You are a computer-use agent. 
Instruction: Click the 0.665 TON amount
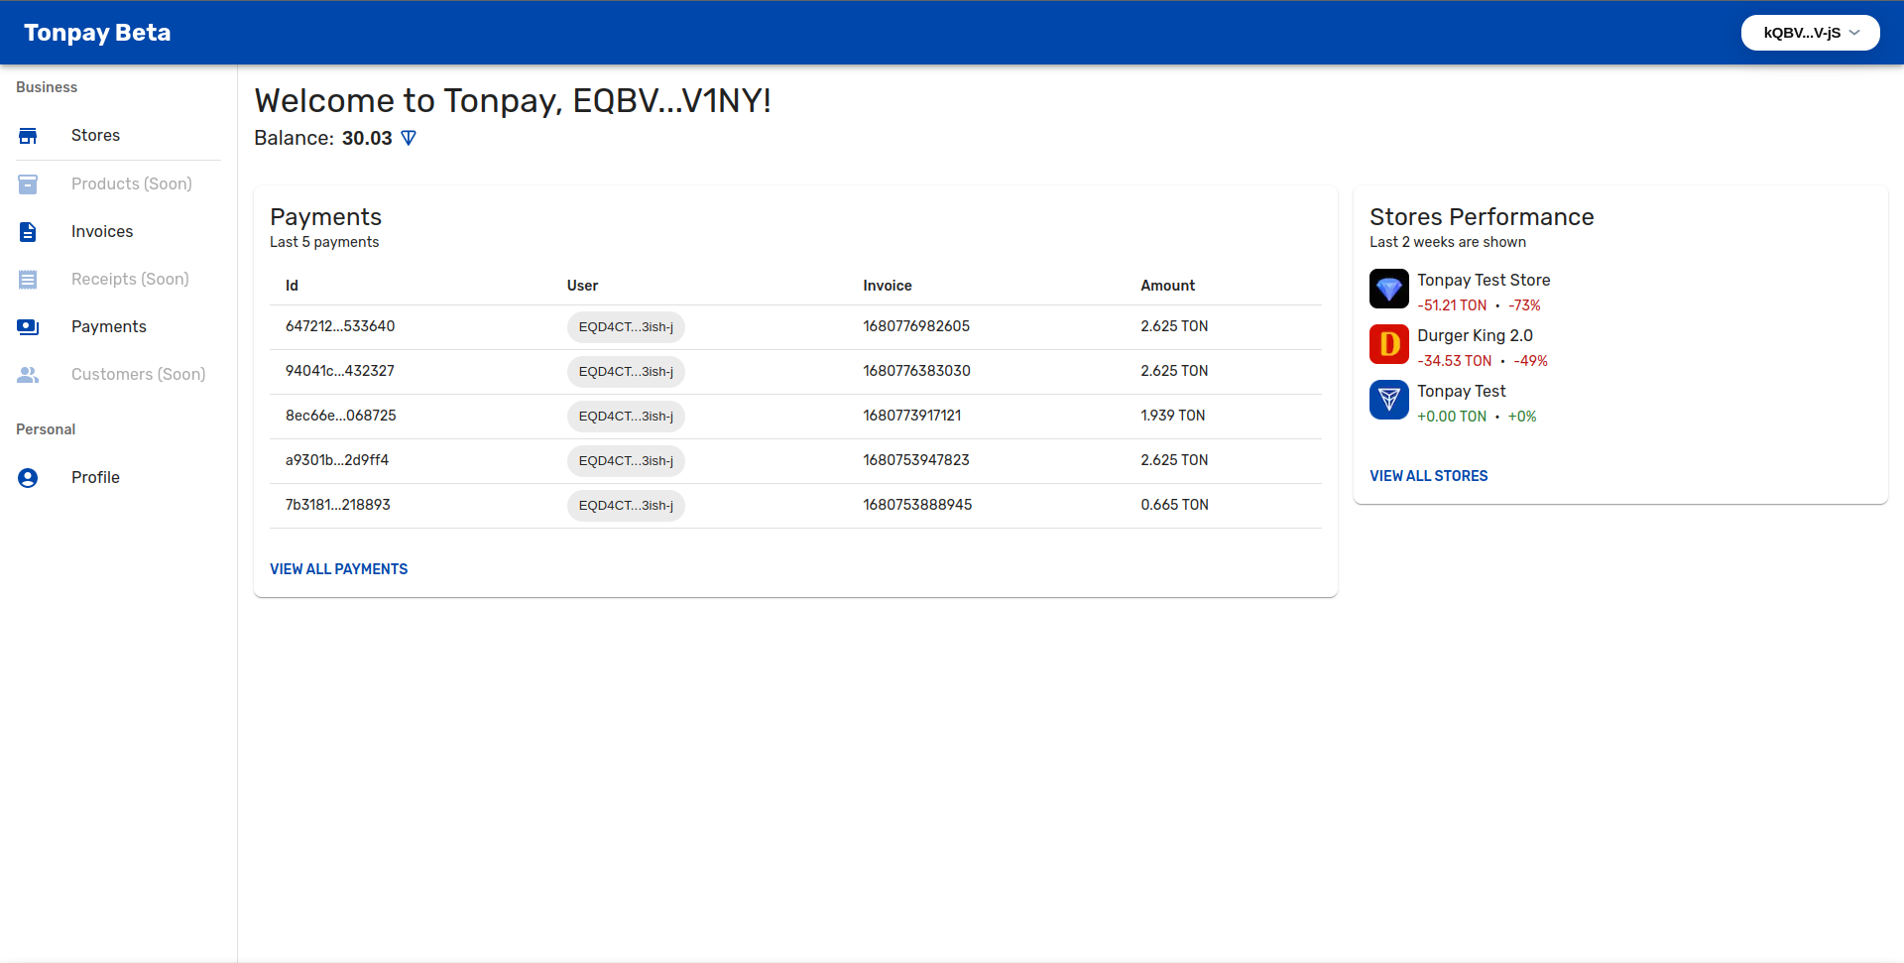point(1174,505)
